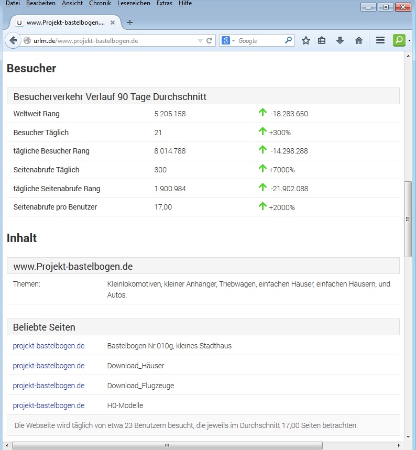The height and width of the screenshot is (450, 416).
Task: Open a new tab with plus button
Action: [x=130, y=23]
